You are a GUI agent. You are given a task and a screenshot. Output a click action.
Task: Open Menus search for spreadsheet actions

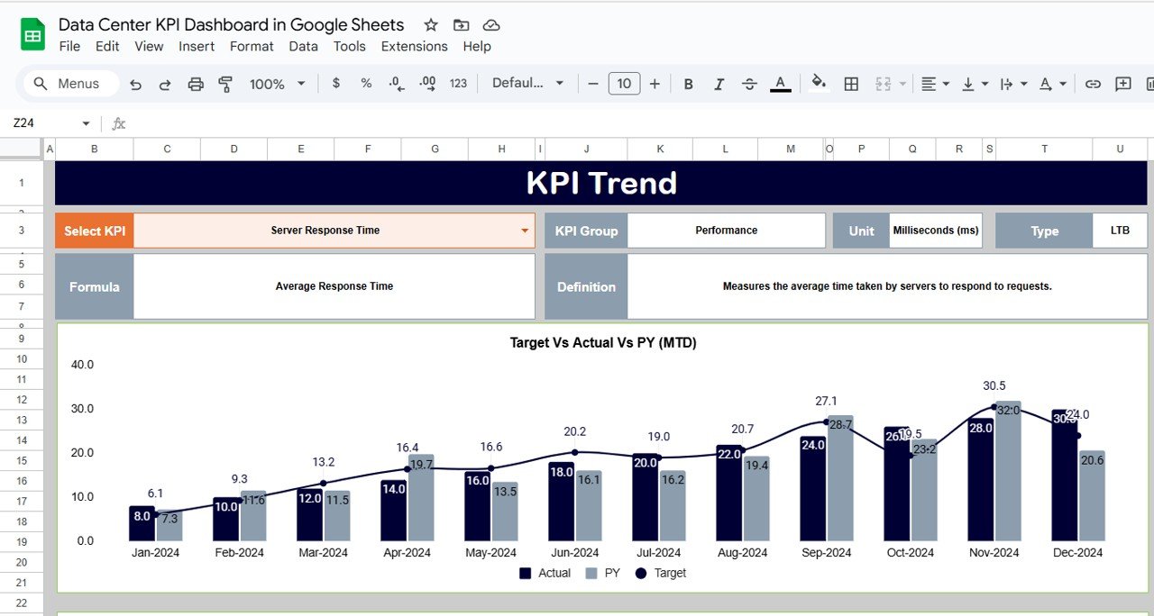(x=69, y=83)
